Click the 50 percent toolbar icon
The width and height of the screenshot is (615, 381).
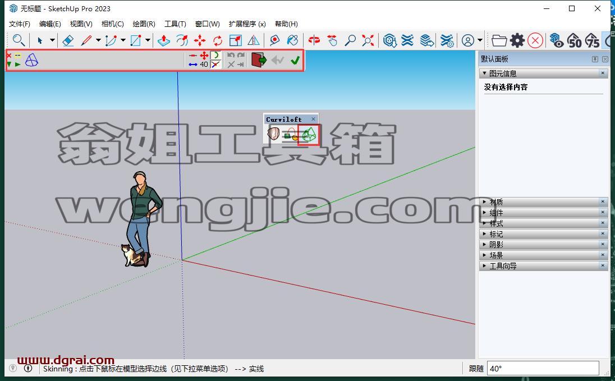click(574, 40)
